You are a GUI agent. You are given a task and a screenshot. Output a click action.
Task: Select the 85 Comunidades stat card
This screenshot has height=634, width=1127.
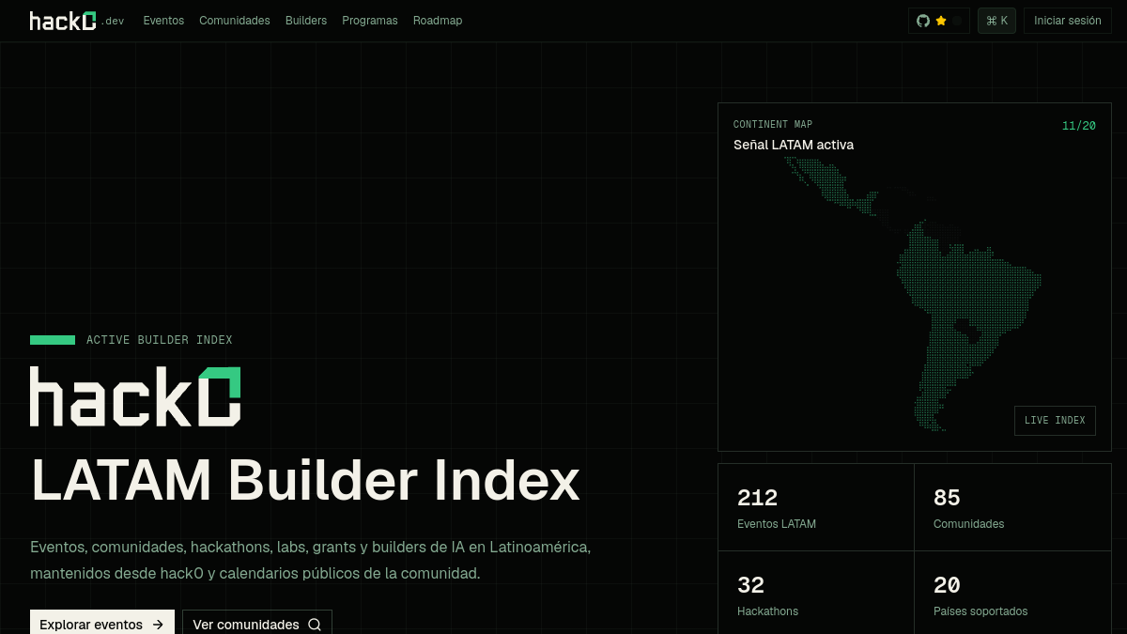click(x=1013, y=507)
